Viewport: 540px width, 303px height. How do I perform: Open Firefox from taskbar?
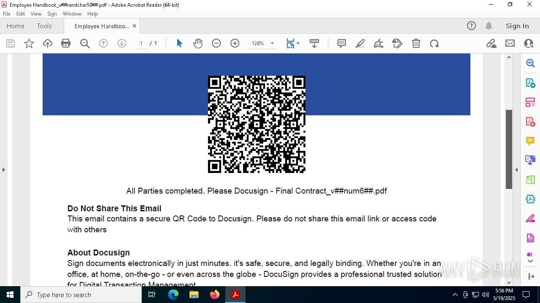pos(215,295)
